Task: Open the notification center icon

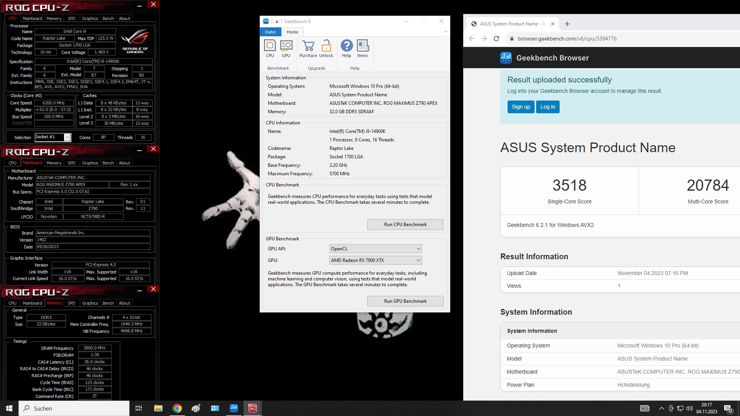Action: click(728, 409)
